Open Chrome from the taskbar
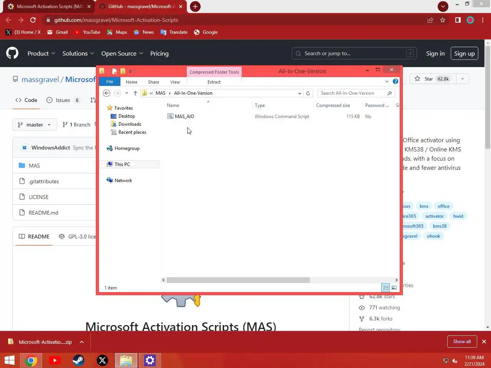 pos(31,360)
